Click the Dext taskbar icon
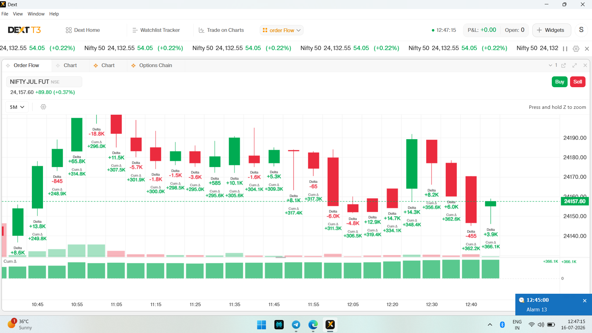Screen dimensions: 592x333 [330, 325]
